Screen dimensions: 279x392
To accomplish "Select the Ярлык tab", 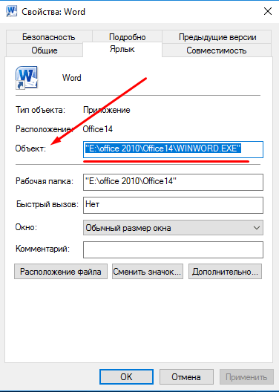I will click(122, 49).
